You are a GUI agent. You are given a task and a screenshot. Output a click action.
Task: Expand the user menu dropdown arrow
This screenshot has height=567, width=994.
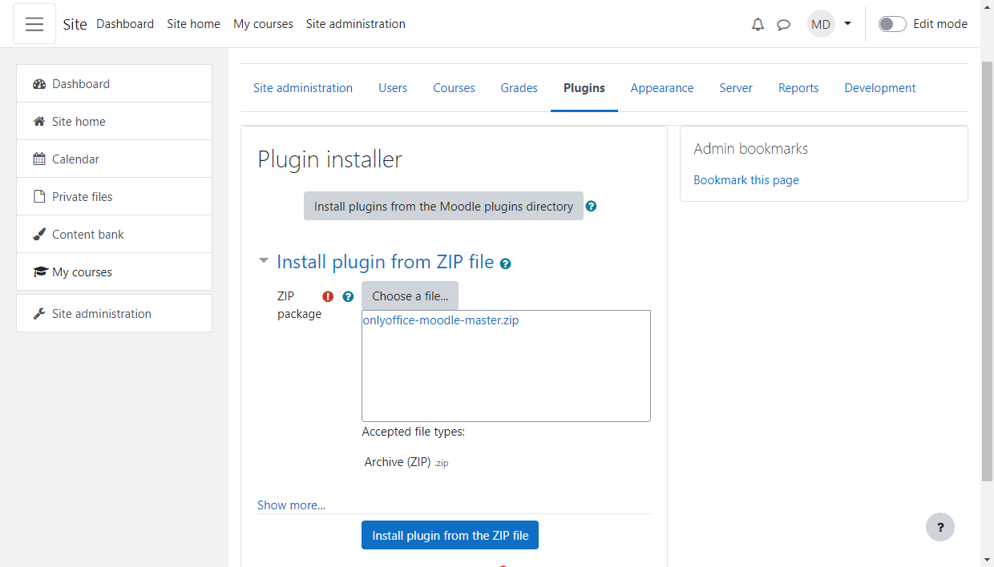(847, 24)
